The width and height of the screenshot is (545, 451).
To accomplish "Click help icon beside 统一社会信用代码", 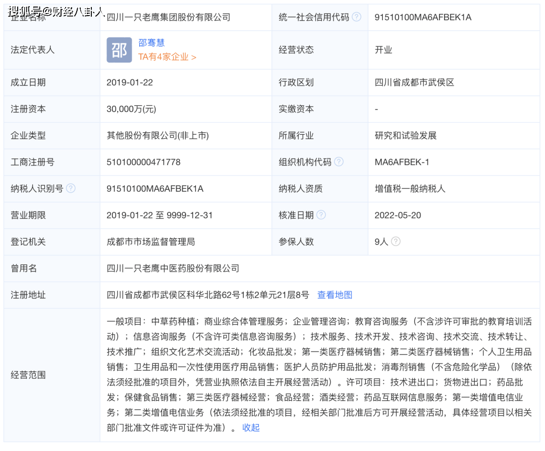I will (357, 17).
